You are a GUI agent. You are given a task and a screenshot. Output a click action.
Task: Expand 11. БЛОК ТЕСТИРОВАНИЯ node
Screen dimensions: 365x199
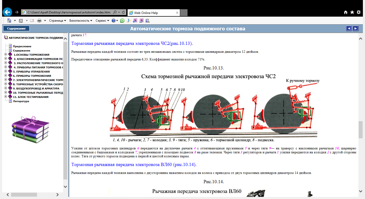point(6,97)
